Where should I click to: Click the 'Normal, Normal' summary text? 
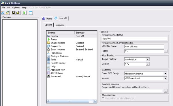(83, 76)
